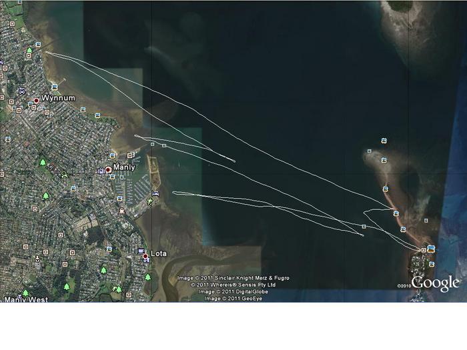467x350 pixels.
Task: Click the Manly suburb label
Action: [x=125, y=167]
